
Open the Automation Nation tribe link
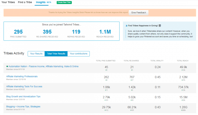[x=44, y=66]
